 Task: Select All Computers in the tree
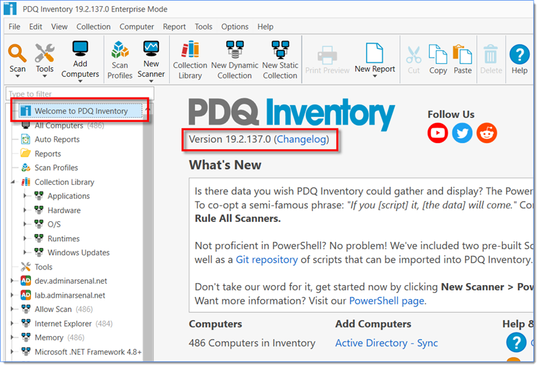[x=63, y=126]
